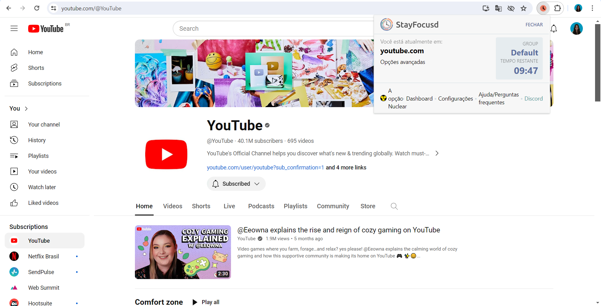Expand the You section chevron
The height and width of the screenshot is (306, 601).
(x=26, y=109)
